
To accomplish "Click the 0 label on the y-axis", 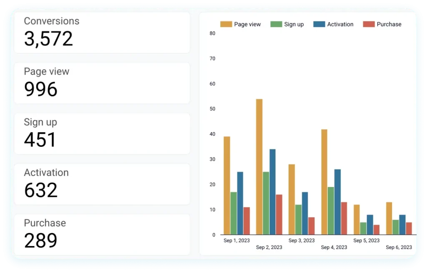I will pyautogui.click(x=214, y=234).
